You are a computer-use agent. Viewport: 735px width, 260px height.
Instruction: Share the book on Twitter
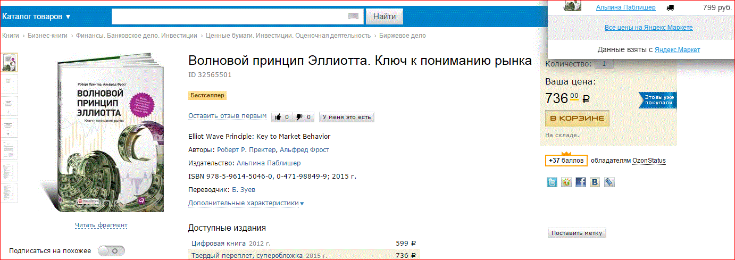point(552,182)
